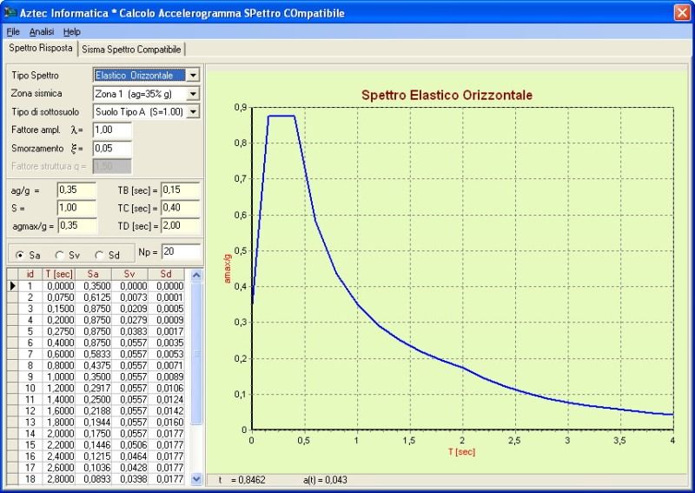This screenshot has width=695, height=493.
Task: Click the t = 0,8462 status bar value
Action: pos(242,480)
